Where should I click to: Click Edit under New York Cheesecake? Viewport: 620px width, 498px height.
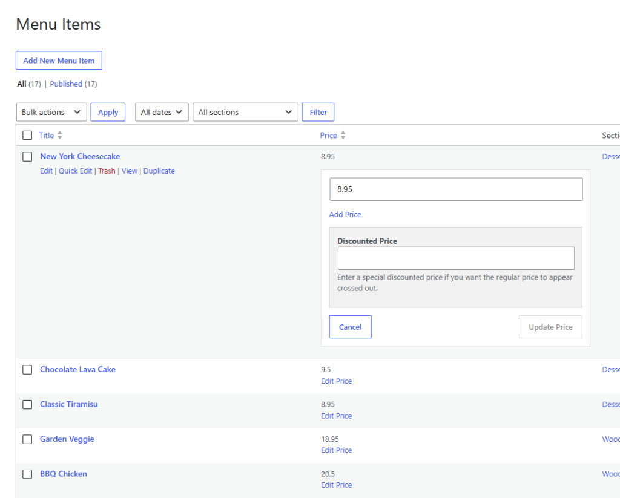(46, 171)
